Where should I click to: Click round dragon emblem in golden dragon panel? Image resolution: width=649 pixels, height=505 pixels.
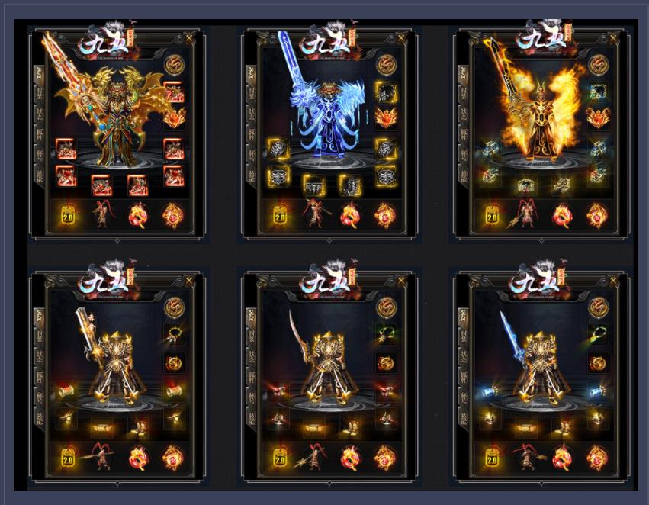tap(175, 65)
